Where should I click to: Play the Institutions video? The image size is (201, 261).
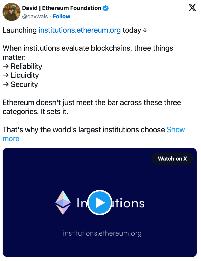click(100, 203)
